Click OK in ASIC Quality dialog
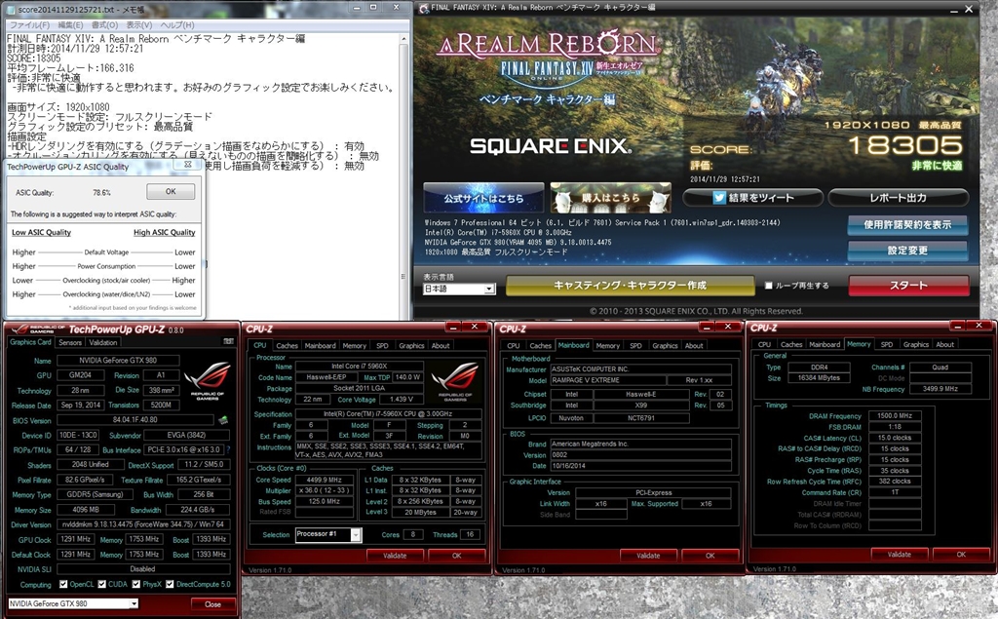Image resolution: width=998 pixels, height=619 pixels. click(171, 192)
